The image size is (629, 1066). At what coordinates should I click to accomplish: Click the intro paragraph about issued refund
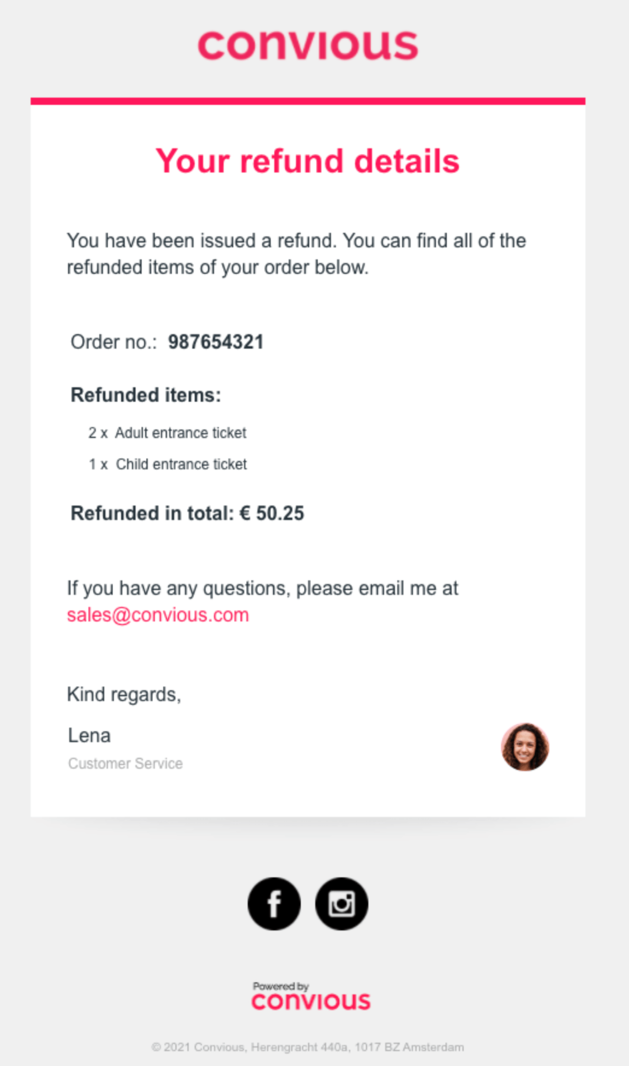point(297,254)
